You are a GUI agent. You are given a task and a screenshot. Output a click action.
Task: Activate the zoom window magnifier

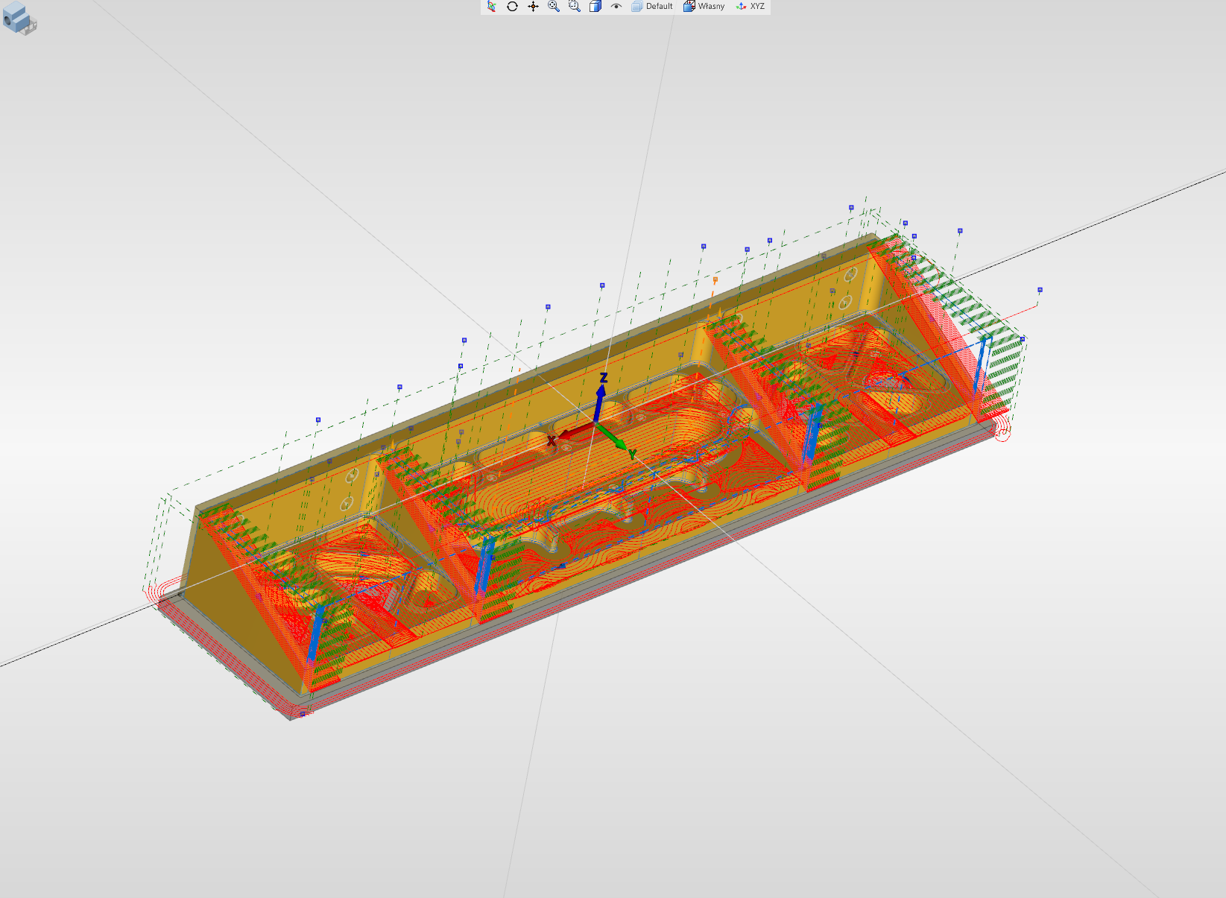(x=575, y=7)
